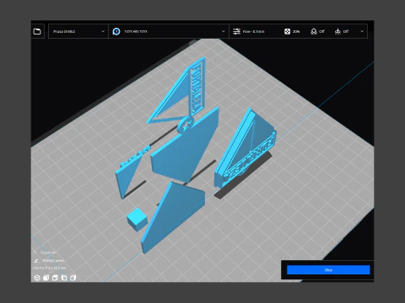Viewport: 405px width, 303px height.
Task: Open the Prusa i3 Mk2 printer dropdown
Action: (78, 31)
